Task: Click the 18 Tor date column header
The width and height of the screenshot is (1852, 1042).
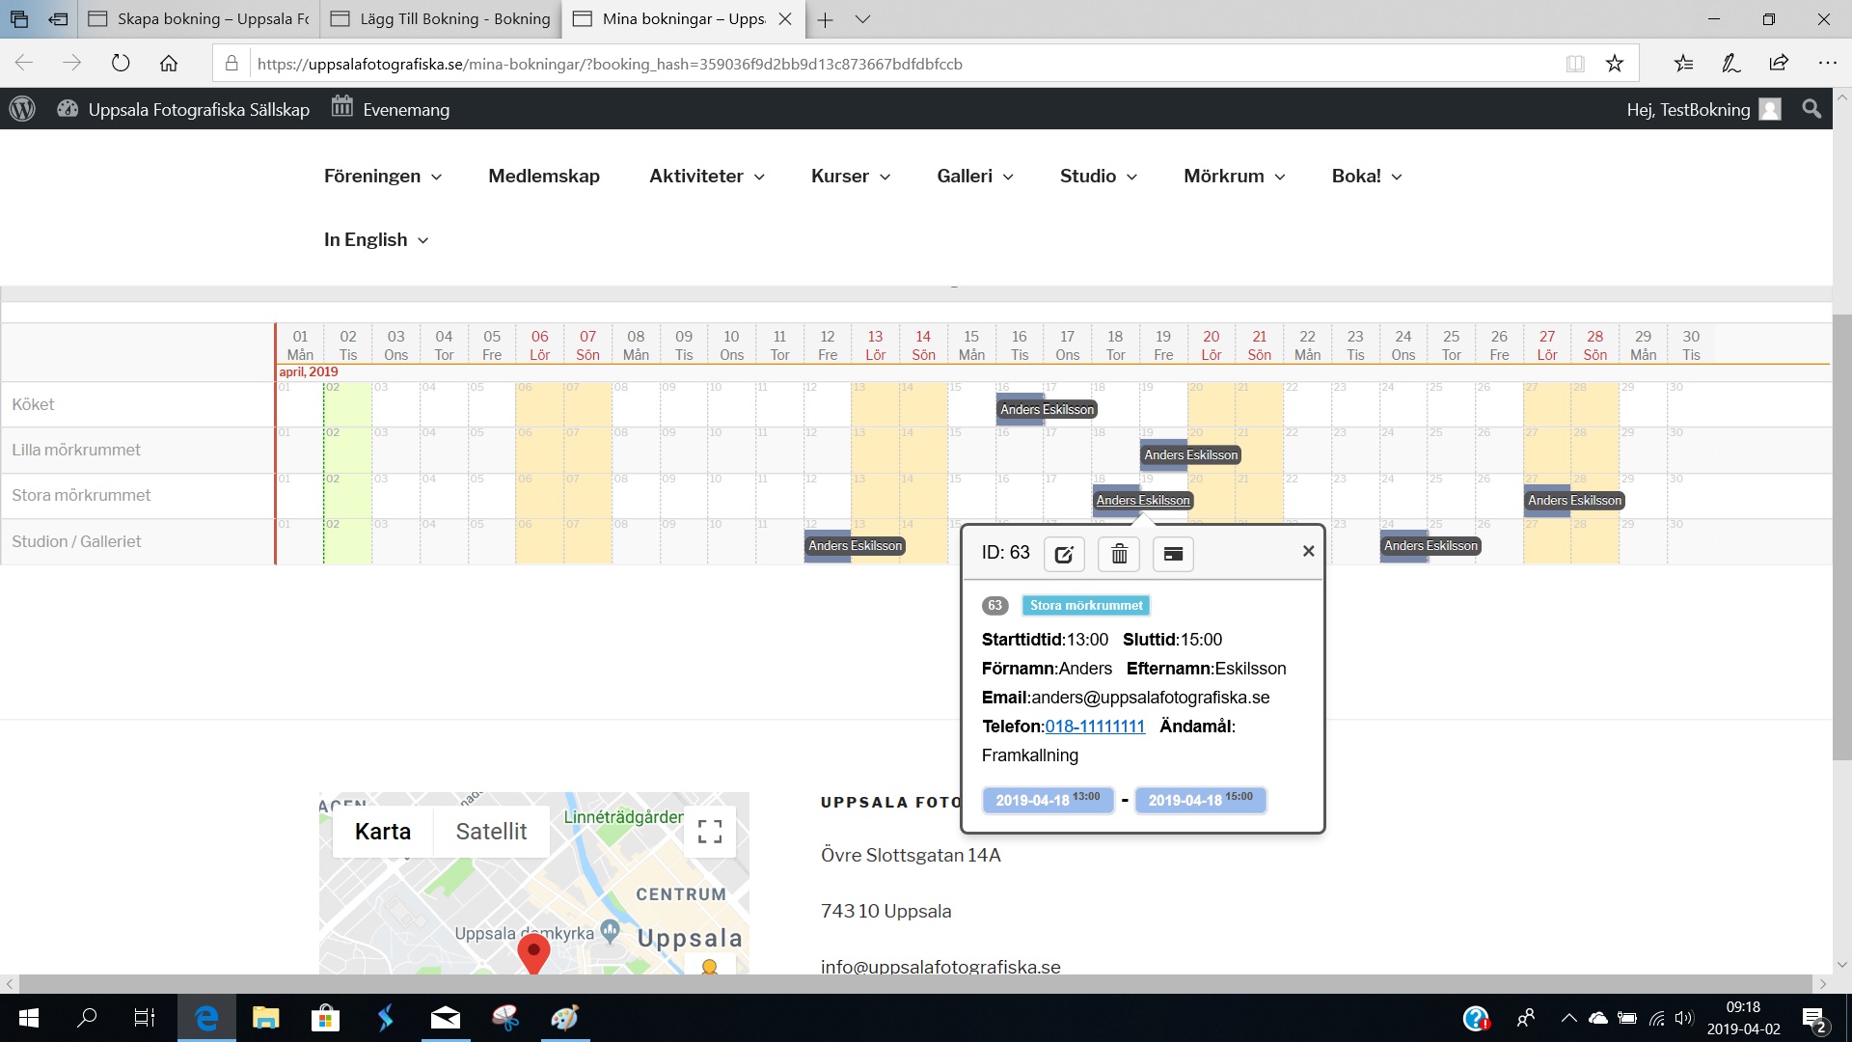Action: 1115,345
